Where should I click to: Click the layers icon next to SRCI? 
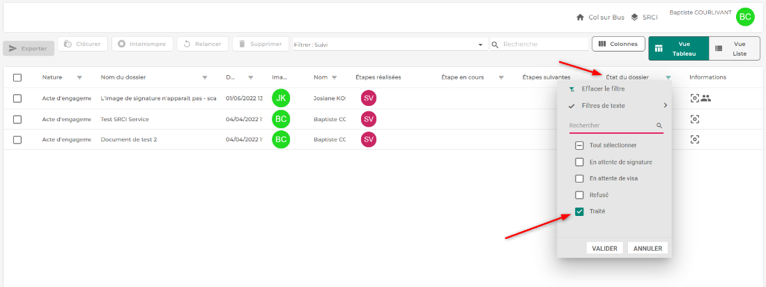[634, 17]
